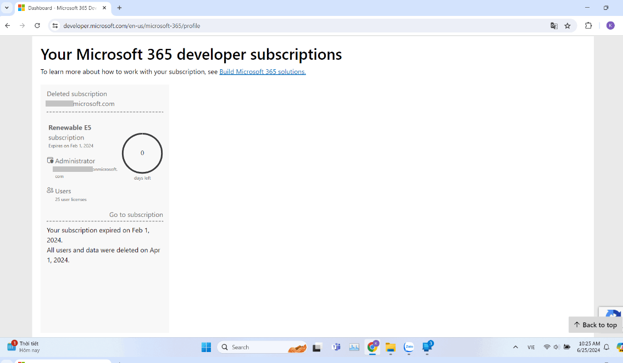Image resolution: width=623 pixels, height=363 pixels.
Task: Click the Deleted subscription label
Action: [77, 94]
